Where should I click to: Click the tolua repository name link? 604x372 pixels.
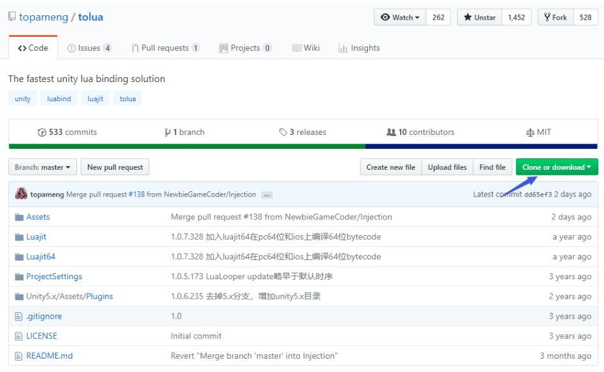point(90,17)
